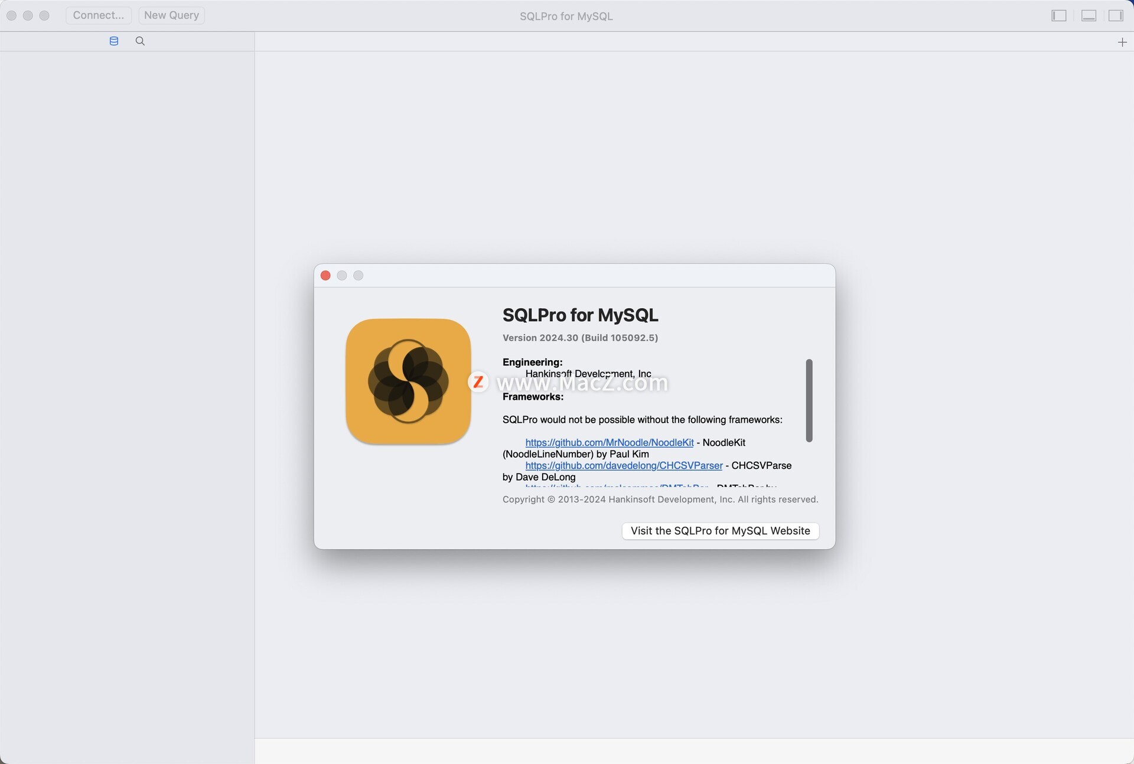Open the Connect dialog from the toolbar
Screen dimensions: 1134x764
[99, 15]
